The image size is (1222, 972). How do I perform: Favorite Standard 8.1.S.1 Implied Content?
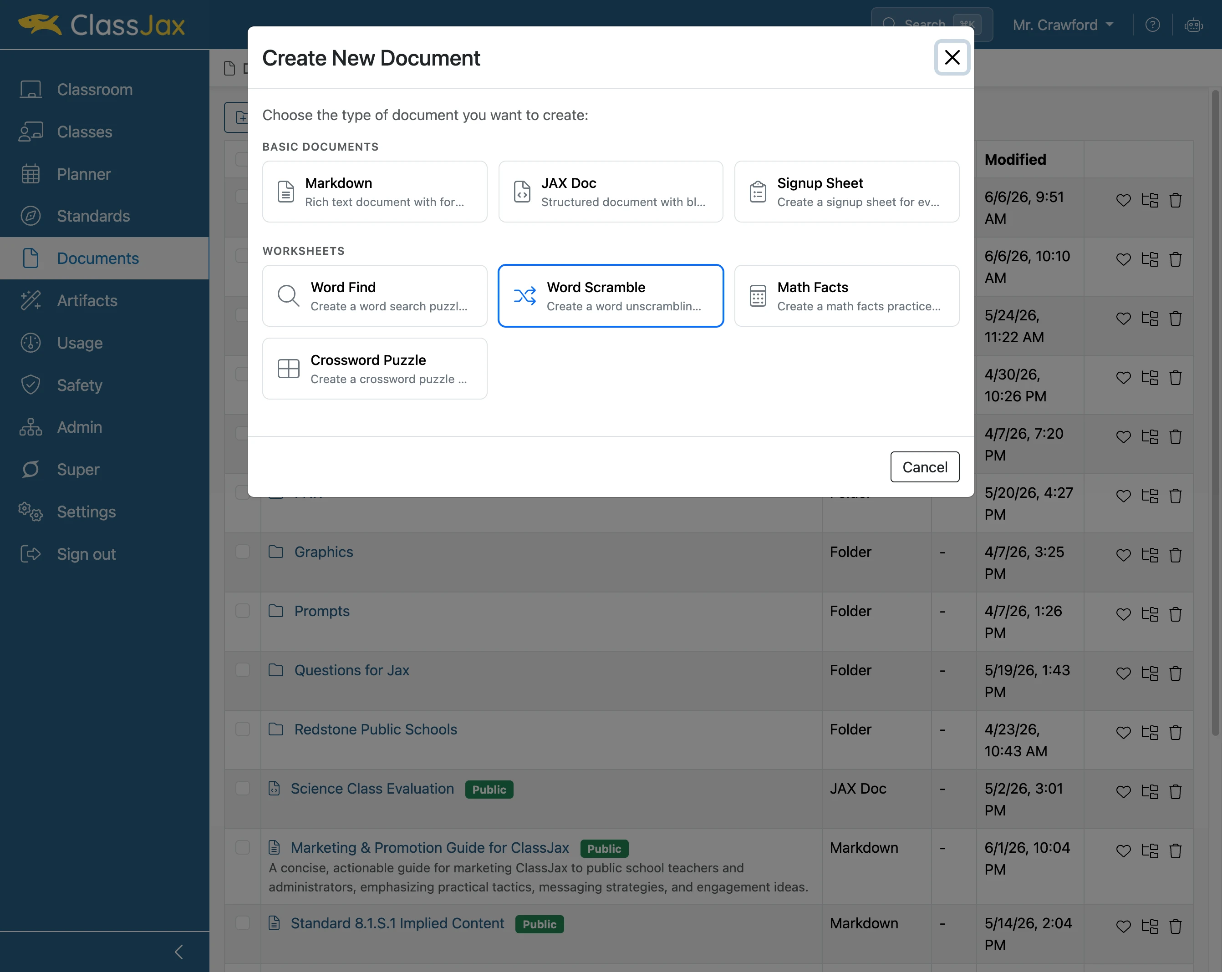[x=1123, y=926]
